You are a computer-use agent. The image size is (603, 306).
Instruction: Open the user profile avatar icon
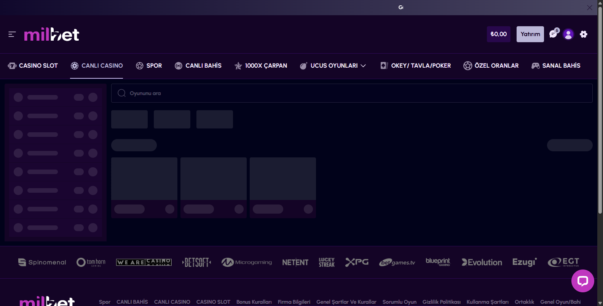tap(568, 34)
